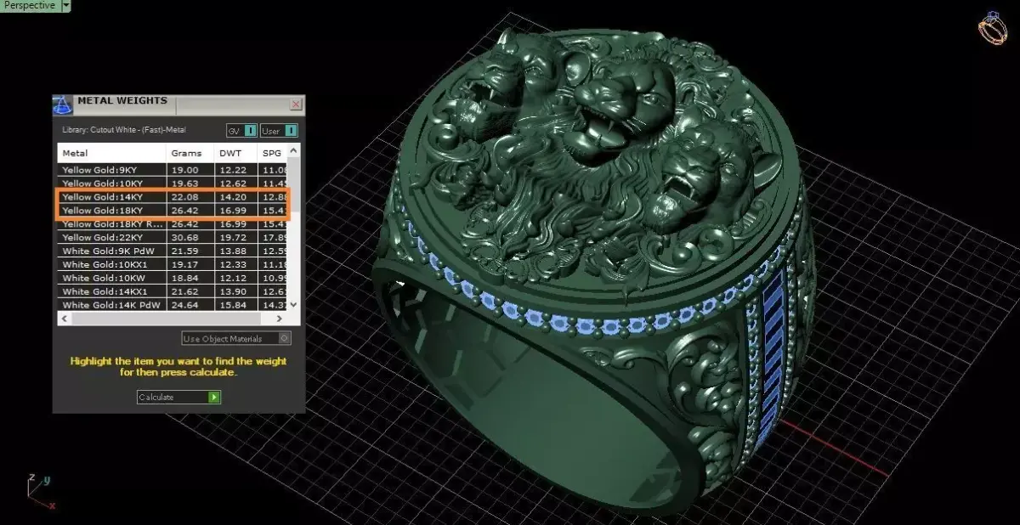Select the White Gold:14KX1 row
This screenshot has height=525, width=1020.
[x=173, y=291]
